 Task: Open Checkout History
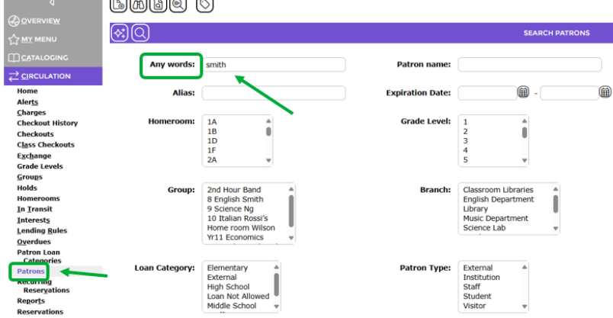47,124
